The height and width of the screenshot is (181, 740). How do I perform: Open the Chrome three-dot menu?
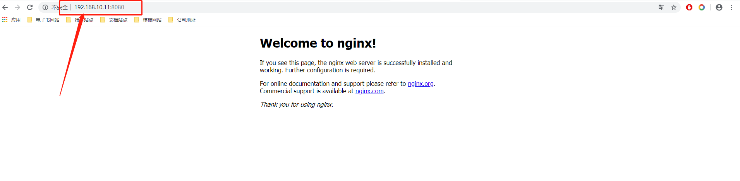[731, 7]
